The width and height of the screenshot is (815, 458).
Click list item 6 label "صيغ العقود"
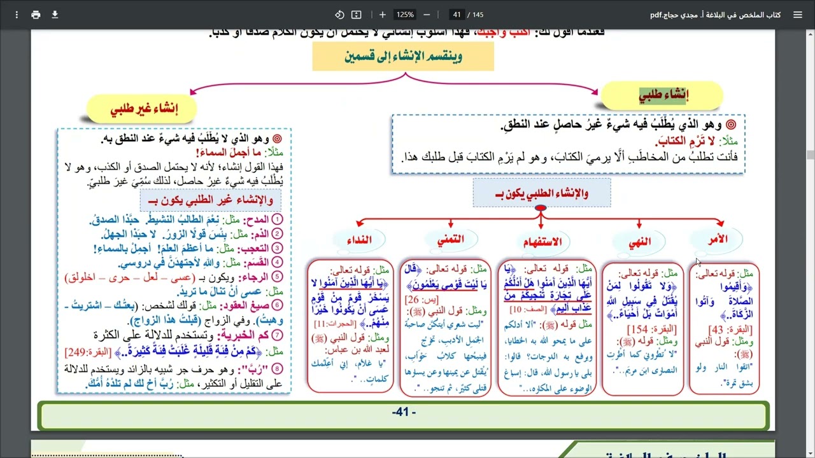[246, 305]
